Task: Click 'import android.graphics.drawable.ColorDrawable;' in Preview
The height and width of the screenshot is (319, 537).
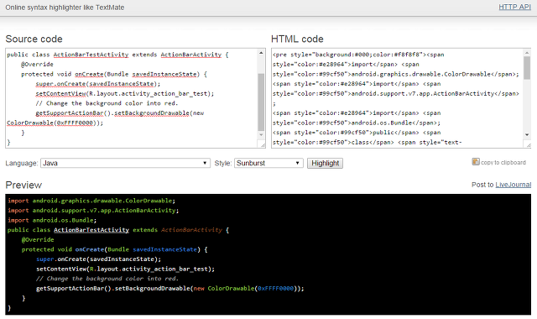Action: click(x=91, y=201)
